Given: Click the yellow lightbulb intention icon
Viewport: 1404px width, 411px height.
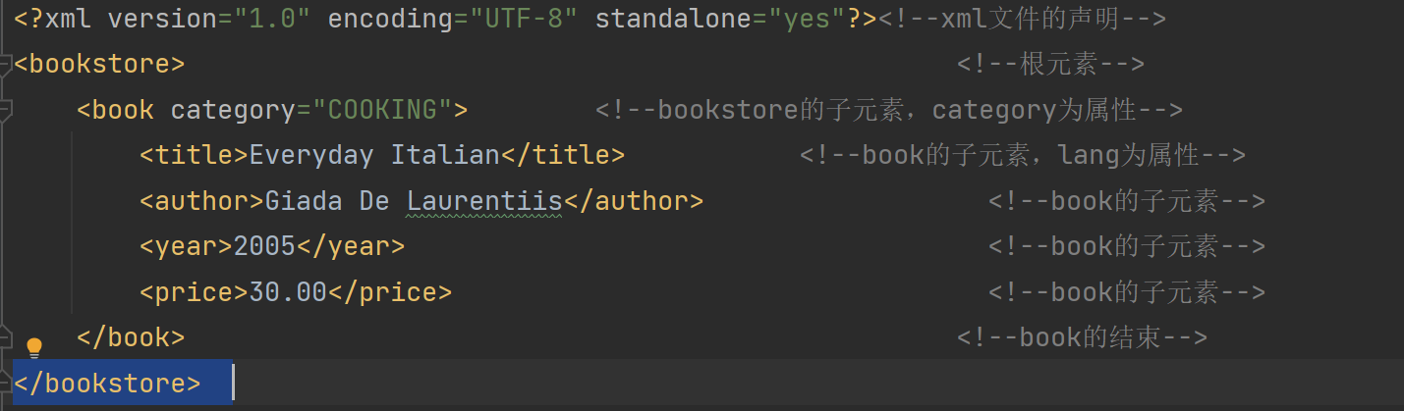Looking at the screenshot, I should click(x=34, y=347).
